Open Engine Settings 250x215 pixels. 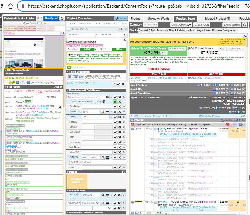point(181,25)
